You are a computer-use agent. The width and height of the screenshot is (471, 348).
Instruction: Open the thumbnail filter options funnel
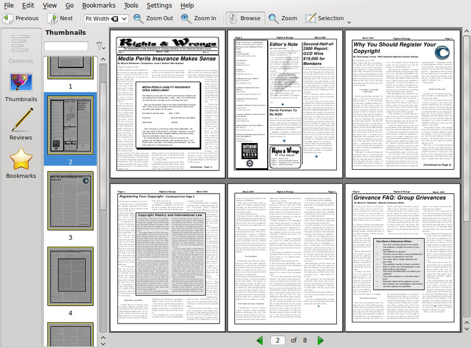pyautogui.click(x=100, y=46)
